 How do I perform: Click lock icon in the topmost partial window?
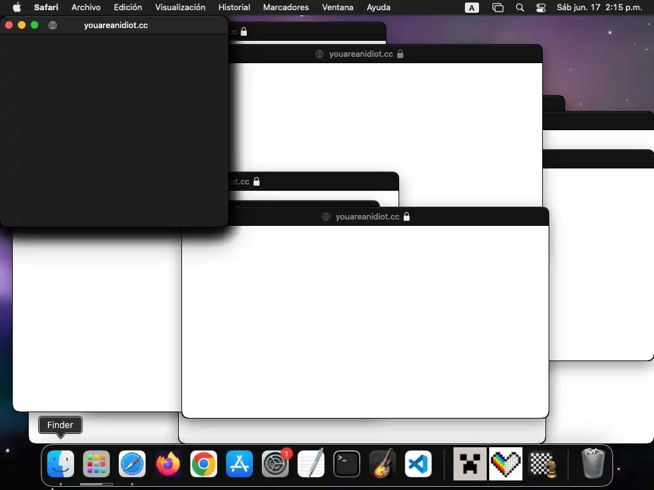coord(244,32)
